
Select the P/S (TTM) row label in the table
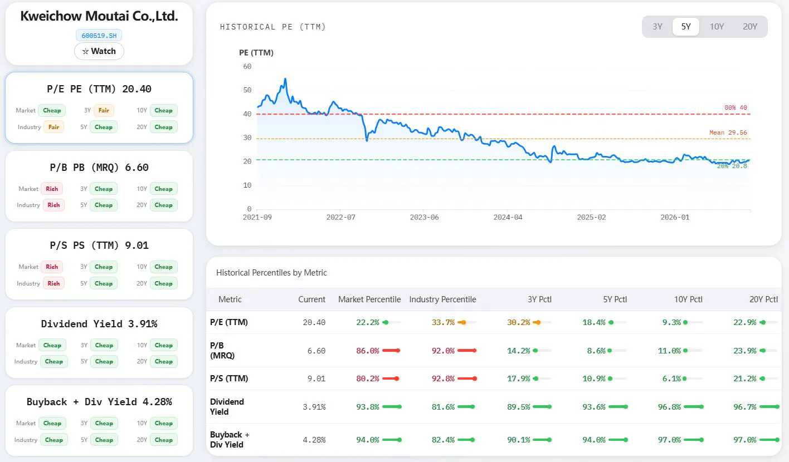[x=229, y=379]
